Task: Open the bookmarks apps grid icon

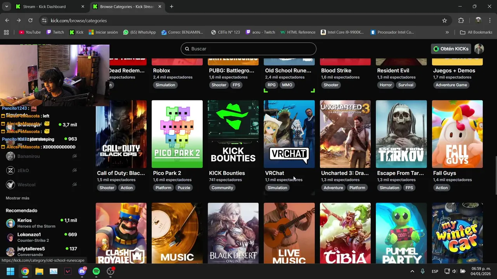Action: pos(6,32)
